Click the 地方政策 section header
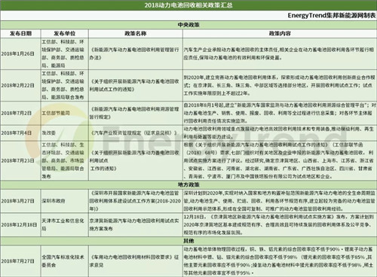Image resolution: width=377 pixels, height=277 pixels. click(188, 185)
